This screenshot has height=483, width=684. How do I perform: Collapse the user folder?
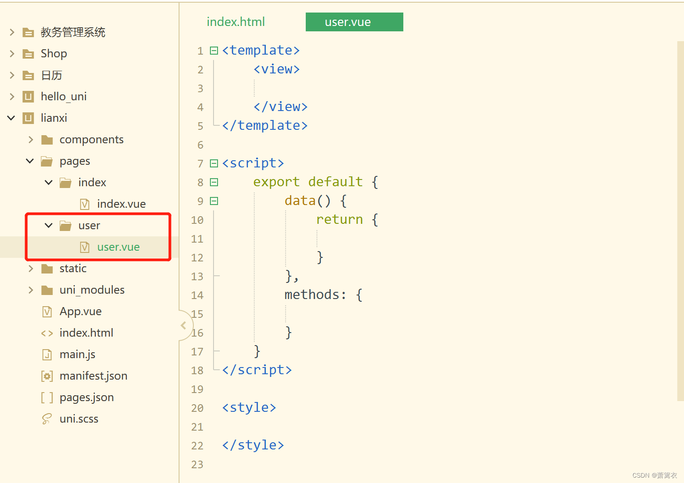coord(49,226)
